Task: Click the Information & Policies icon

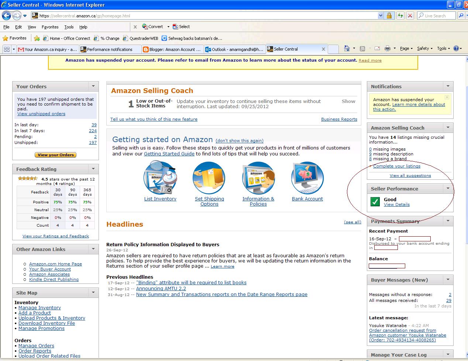Action: coord(258,178)
